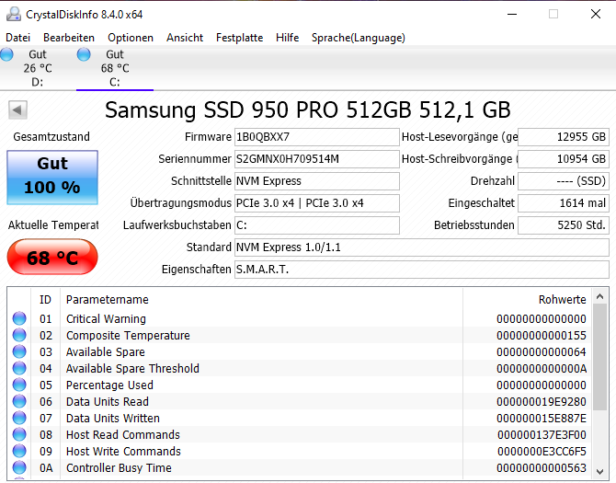This screenshot has width=616, height=483.
Task: Click the Gut 100 % health status button
Action: pyautogui.click(x=52, y=178)
